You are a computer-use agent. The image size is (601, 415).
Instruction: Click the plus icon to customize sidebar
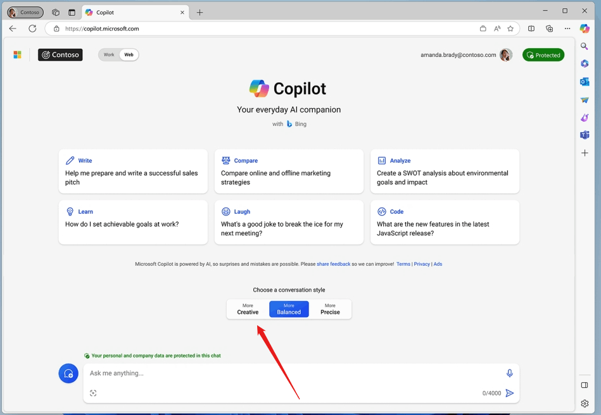tap(585, 153)
